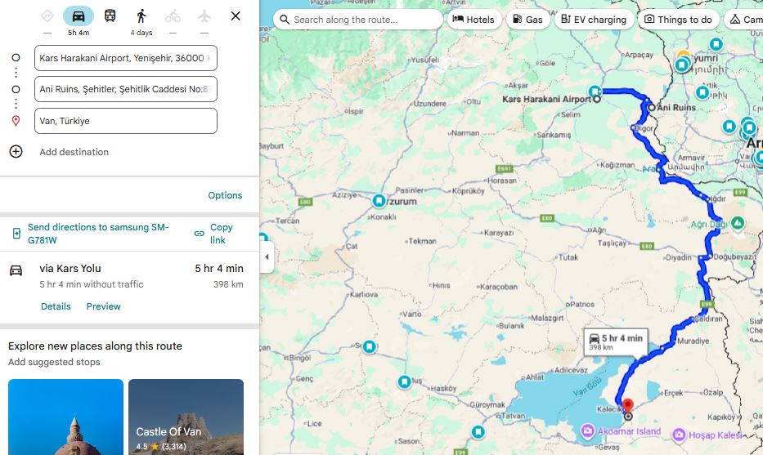This screenshot has width=763, height=455.
Task: Expand route Details
Action: 56,306
